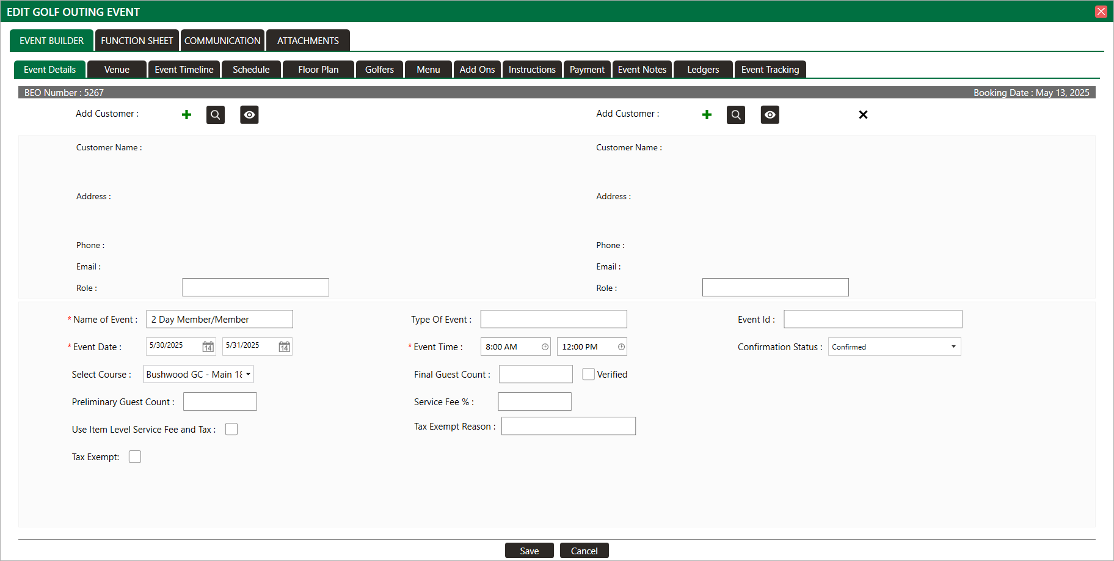This screenshot has width=1114, height=561.
Task: Open the calendar picker for the event start date
Action: pyautogui.click(x=208, y=347)
